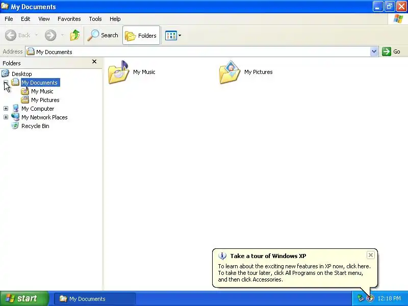Select My Music in folder tree
This screenshot has height=306, width=408.
point(42,91)
